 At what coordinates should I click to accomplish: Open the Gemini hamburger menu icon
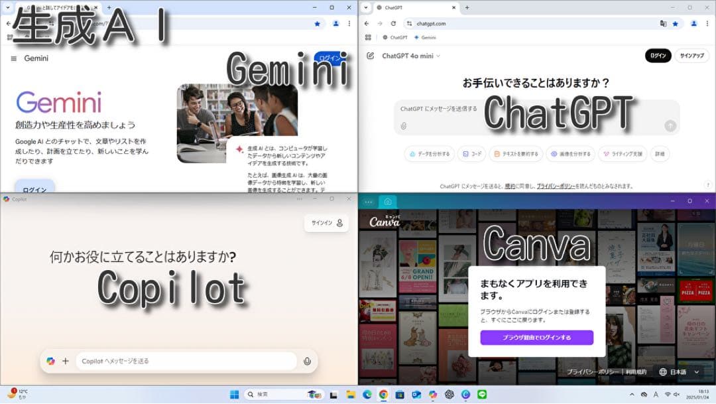click(13, 58)
